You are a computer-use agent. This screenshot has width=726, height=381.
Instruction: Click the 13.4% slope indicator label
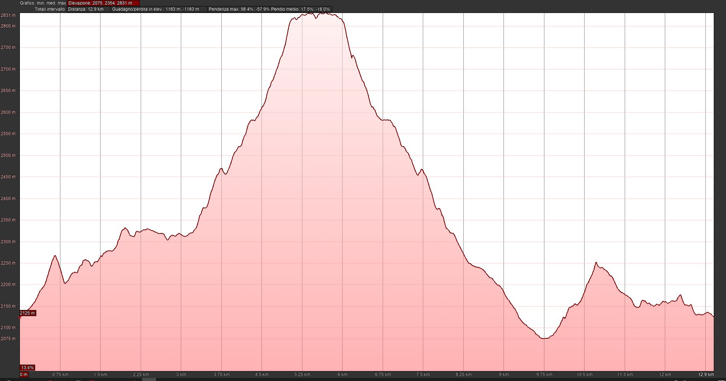click(28, 368)
